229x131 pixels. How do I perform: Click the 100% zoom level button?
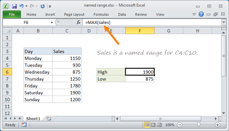pyautogui.click(x=169, y=125)
